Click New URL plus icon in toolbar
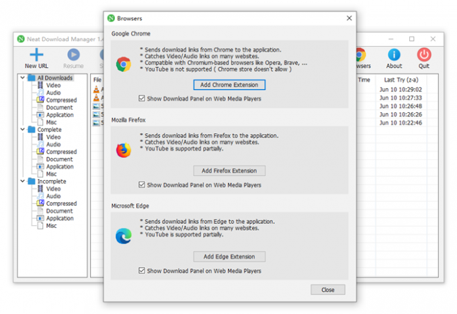 pyautogui.click(x=36, y=54)
